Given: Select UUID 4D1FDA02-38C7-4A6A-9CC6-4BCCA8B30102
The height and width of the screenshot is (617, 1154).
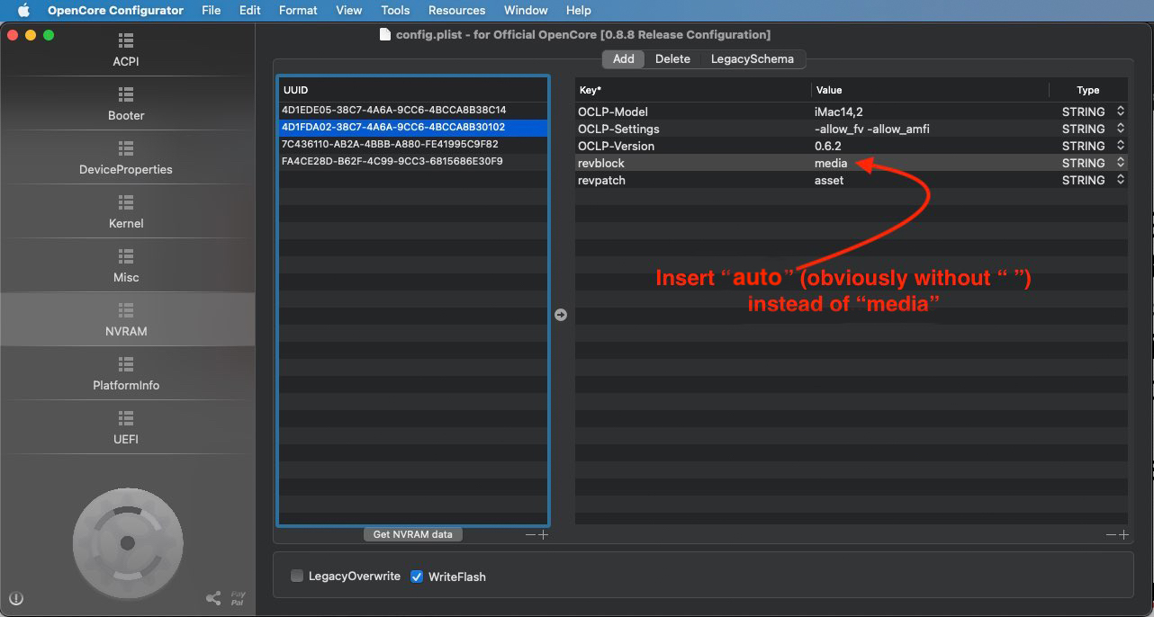Looking at the screenshot, I should tap(413, 128).
